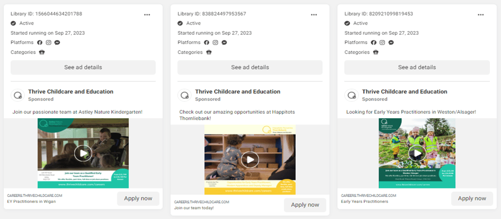Open Thrive Childcare and Education page name on Happitots ad
The image size is (501, 219).
237,91
